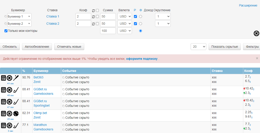The image size is (260, 133).
Task: Select Ф radio button for Ставка 2
Action: coord(141,24)
